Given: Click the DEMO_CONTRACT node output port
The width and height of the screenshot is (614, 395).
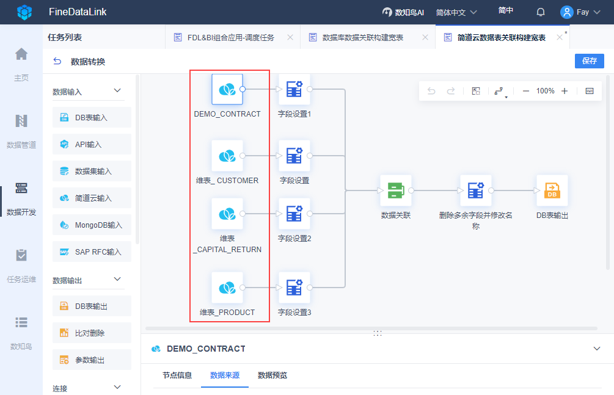Looking at the screenshot, I should coord(243,89).
